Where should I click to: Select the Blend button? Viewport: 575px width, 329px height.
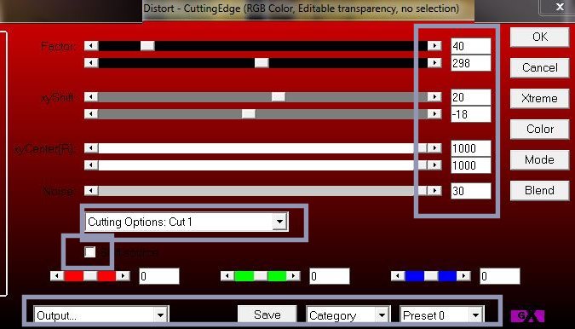[540, 190]
